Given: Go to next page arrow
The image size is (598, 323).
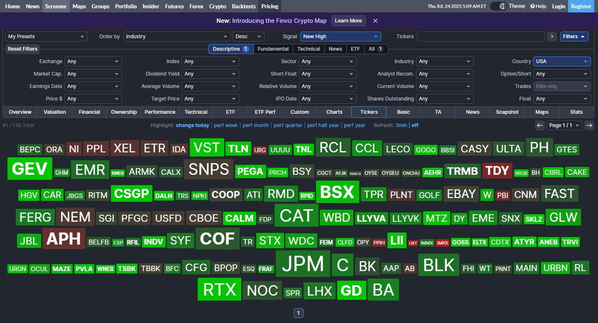Looking at the screenshot, I should click(589, 125).
